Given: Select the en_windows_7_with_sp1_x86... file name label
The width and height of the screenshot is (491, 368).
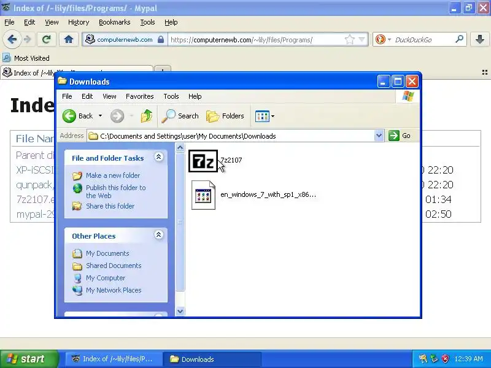Looking at the screenshot, I should coord(268,194).
